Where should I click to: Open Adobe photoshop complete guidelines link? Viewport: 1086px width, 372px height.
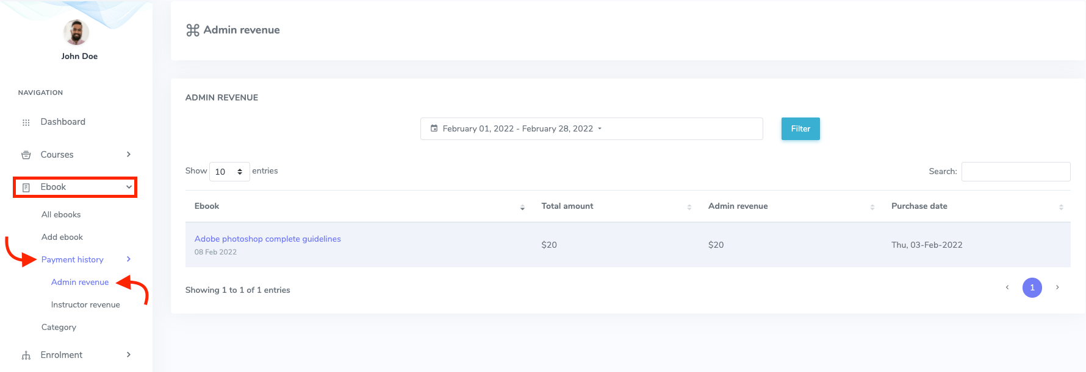(267, 239)
